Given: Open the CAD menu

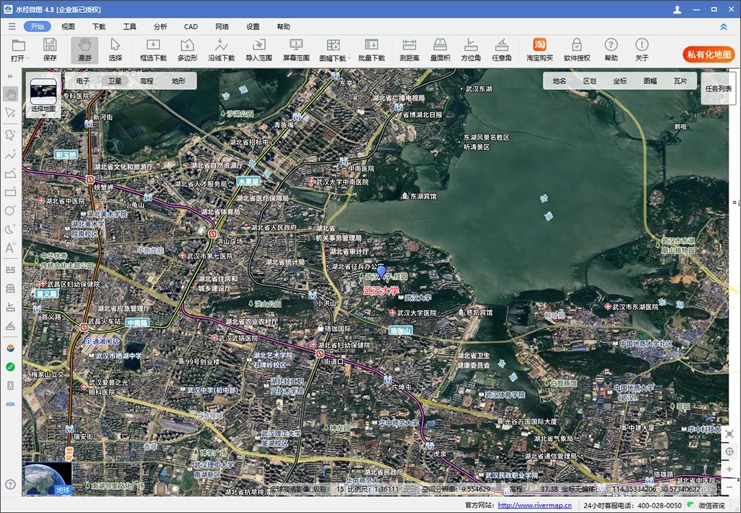Looking at the screenshot, I should (191, 27).
